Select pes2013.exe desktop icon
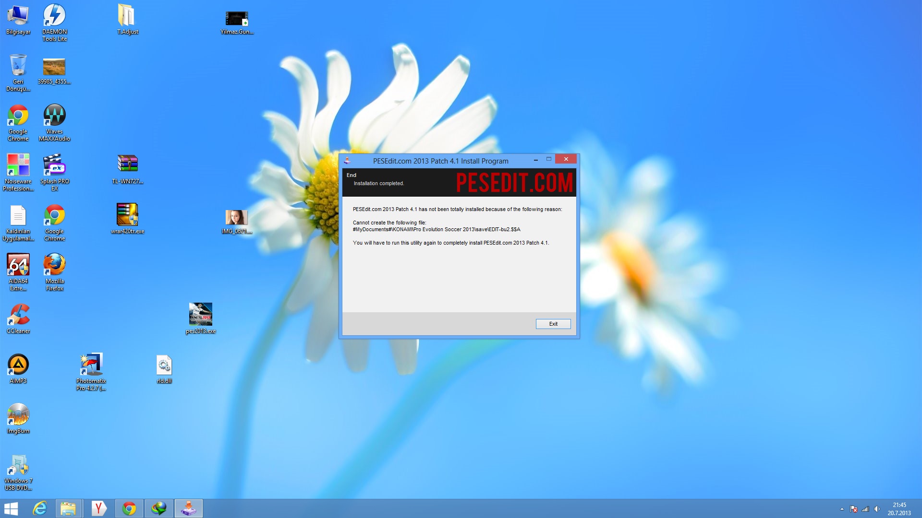The height and width of the screenshot is (518, 922). click(x=201, y=319)
